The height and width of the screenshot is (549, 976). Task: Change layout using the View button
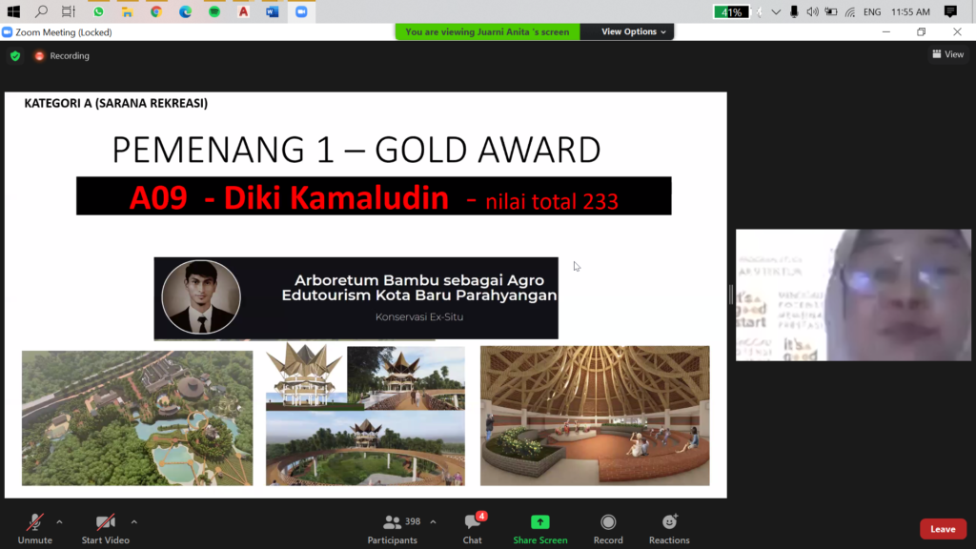948,55
